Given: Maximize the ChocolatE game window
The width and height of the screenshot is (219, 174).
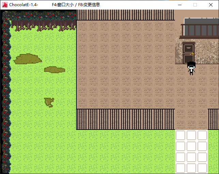Looking at the screenshot, I should point(195,5).
